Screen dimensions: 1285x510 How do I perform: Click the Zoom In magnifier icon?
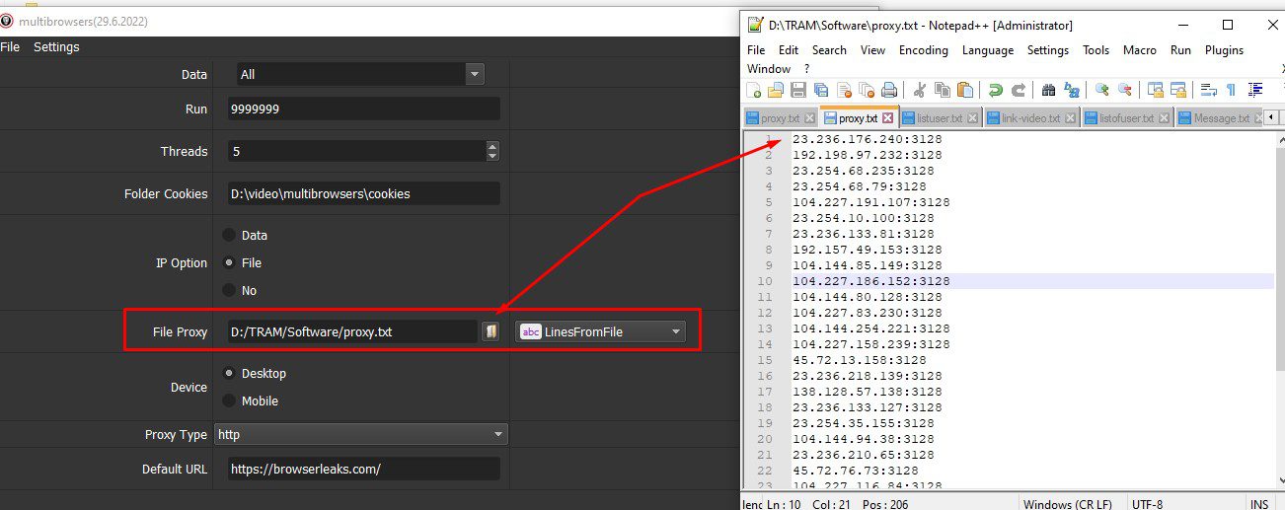[1102, 90]
